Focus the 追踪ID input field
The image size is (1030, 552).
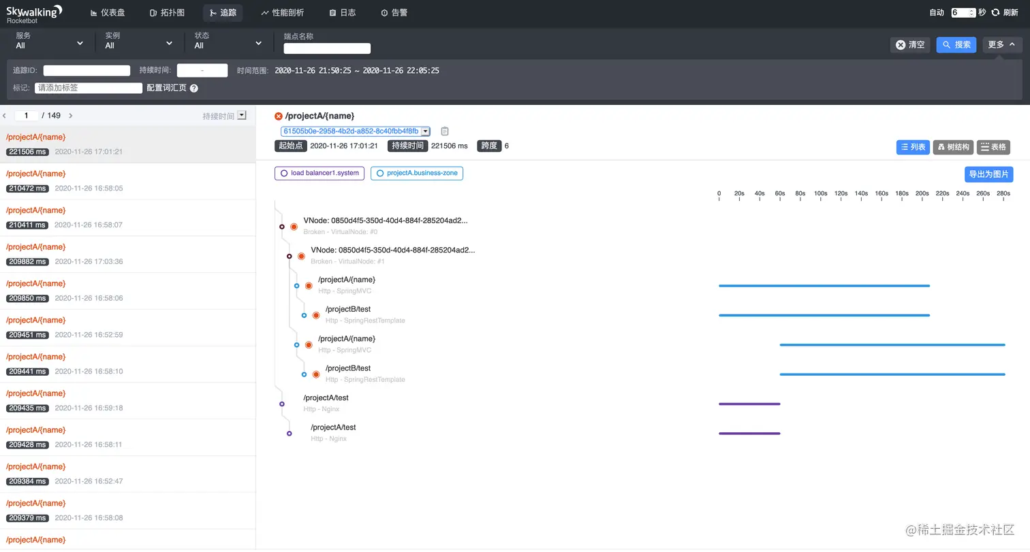tap(87, 71)
